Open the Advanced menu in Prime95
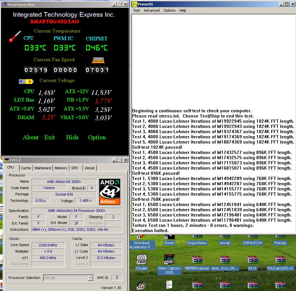This screenshot has width=296, height=291. (x=152, y=10)
